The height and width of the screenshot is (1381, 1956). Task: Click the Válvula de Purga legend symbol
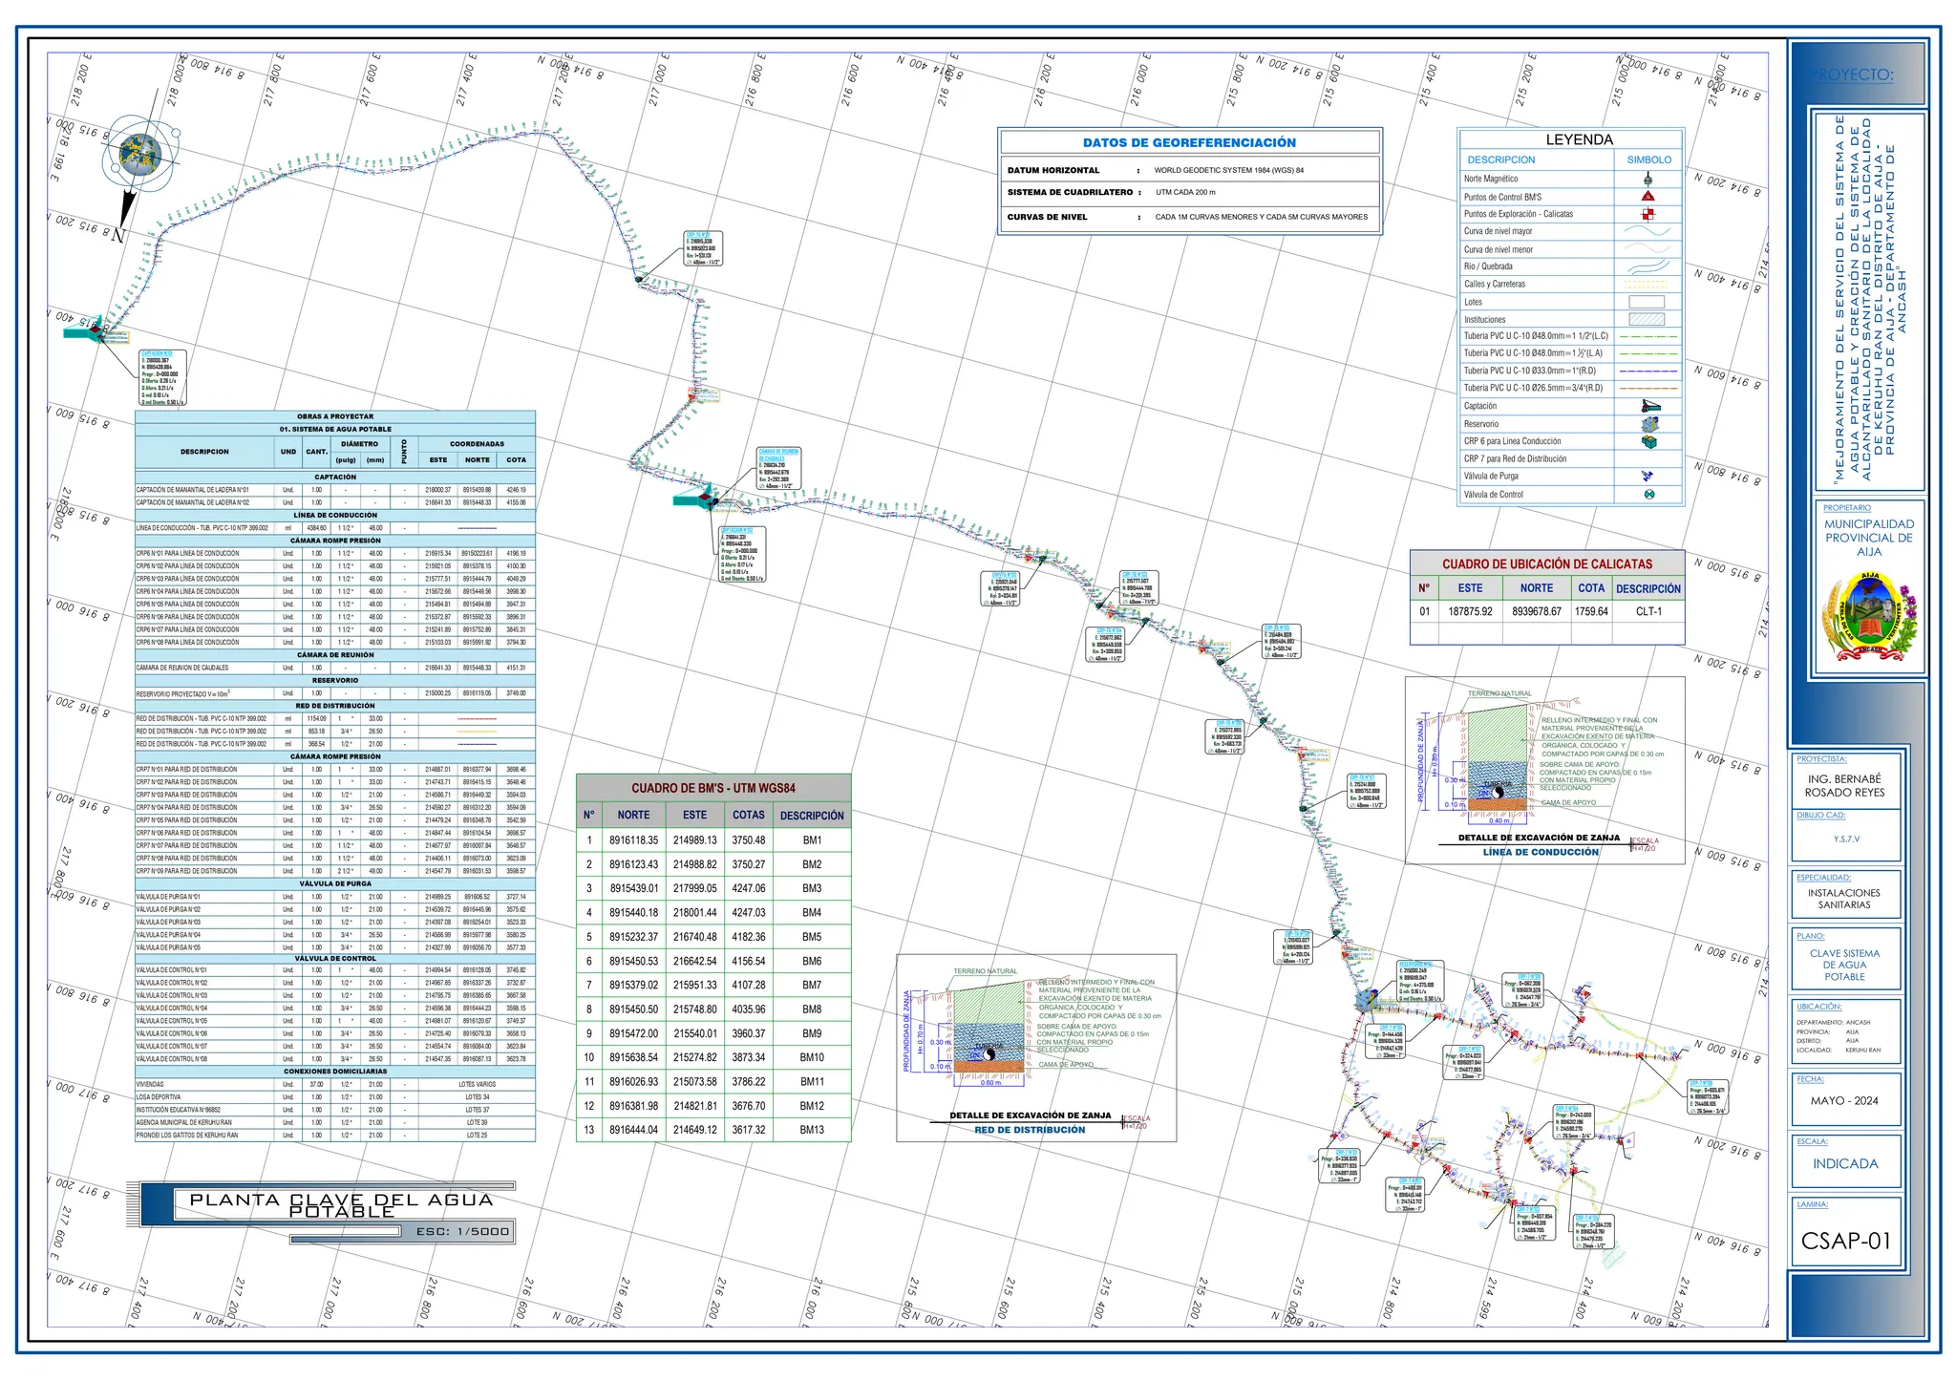(1648, 476)
